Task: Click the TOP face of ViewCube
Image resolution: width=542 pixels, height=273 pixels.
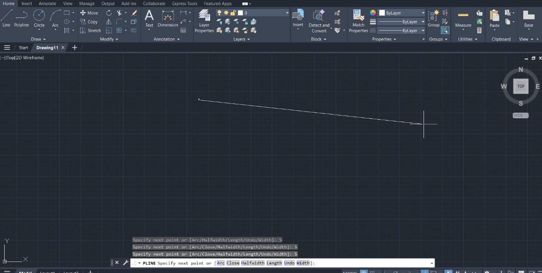Action: pos(521,86)
